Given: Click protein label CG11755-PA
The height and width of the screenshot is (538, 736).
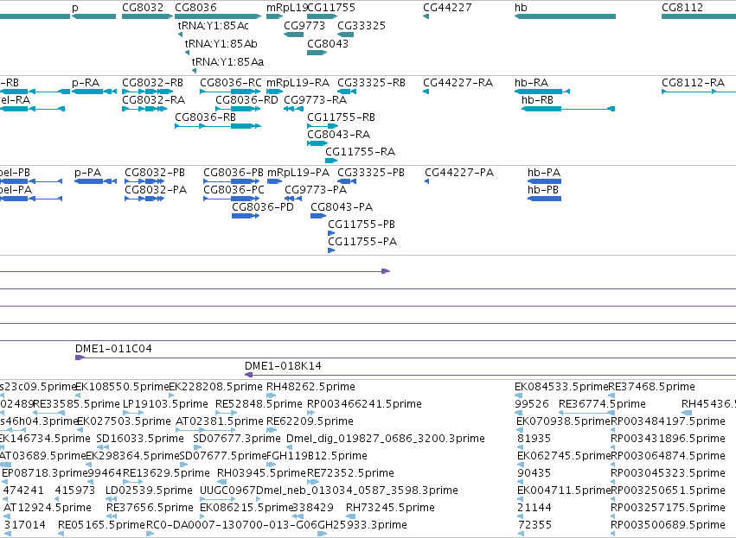Looking at the screenshot, I should click(362, 242).
